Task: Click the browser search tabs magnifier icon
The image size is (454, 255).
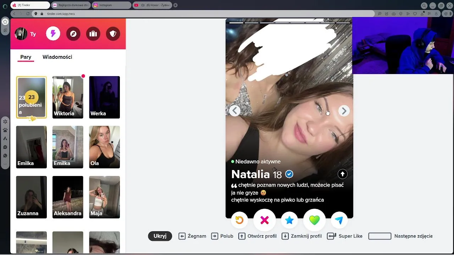Action: (424, 6)
